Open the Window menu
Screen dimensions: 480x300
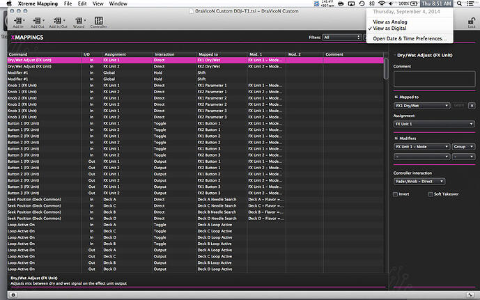click(x=118, y=3)
